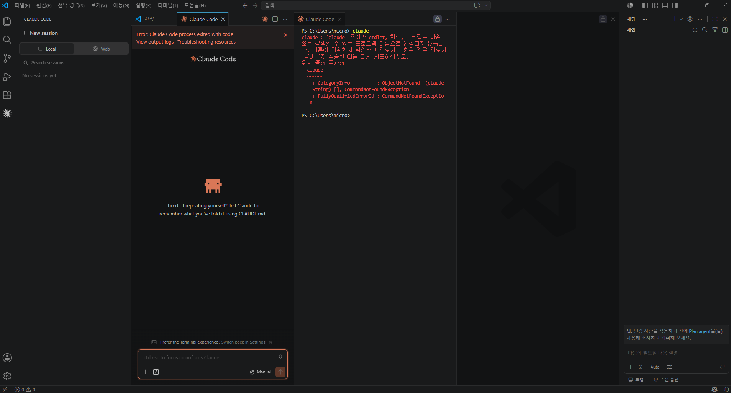Refresh the chat sessions list

click(695, 30)
